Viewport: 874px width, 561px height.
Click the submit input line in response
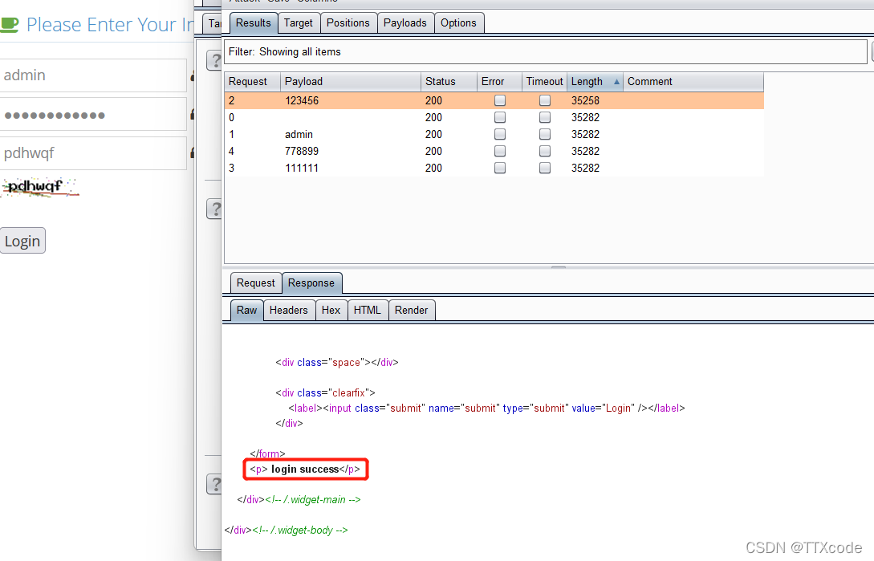pyautogui.click(x=486, y=409)
